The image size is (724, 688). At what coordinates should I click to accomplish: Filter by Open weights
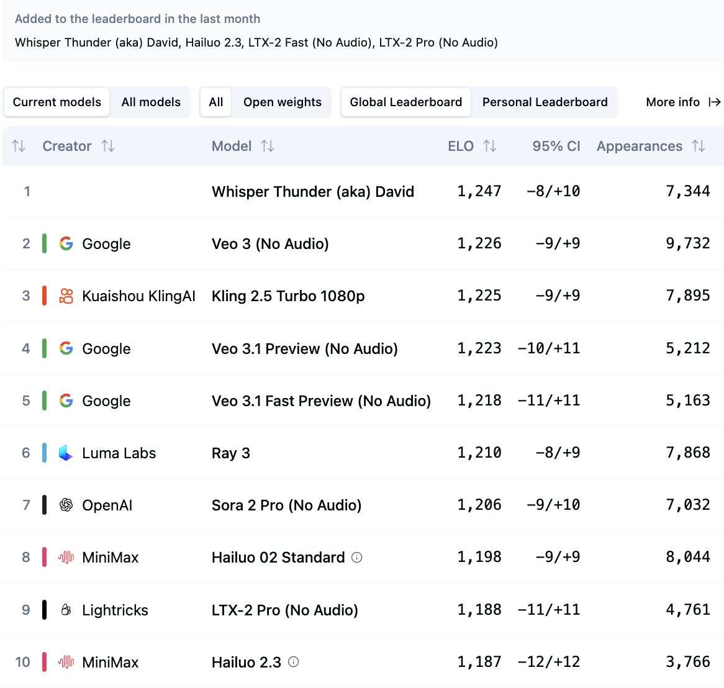point(283,102)
